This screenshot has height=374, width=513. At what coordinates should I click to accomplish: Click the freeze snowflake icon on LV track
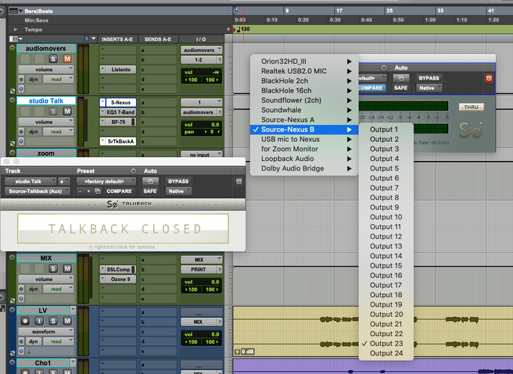(x=21, y=341)
